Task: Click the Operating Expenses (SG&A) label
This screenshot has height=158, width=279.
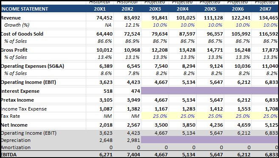Action: 32,66
